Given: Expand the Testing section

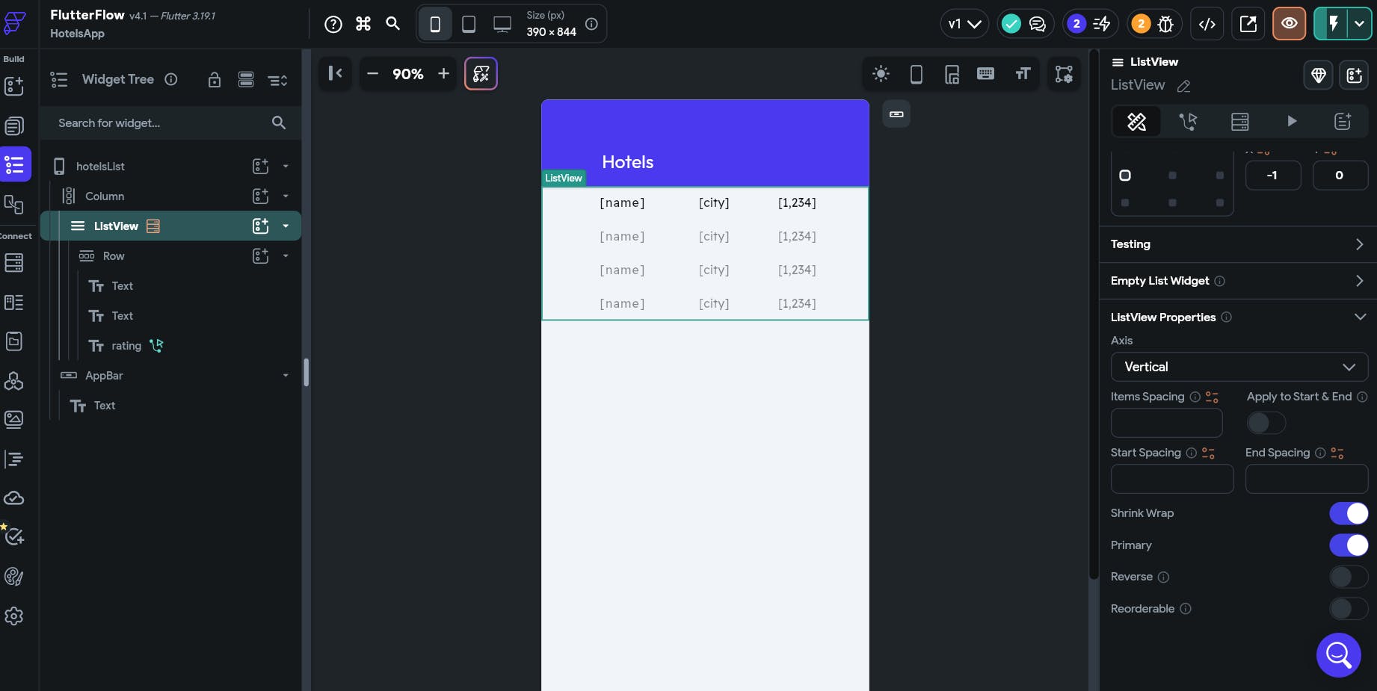Looking at the screenshot, I should coord(1238,244).
